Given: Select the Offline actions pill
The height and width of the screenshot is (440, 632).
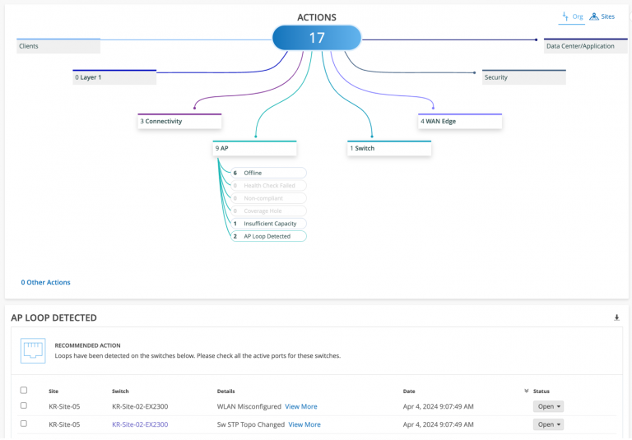Looking at the screenshot, I should [269, 173].
